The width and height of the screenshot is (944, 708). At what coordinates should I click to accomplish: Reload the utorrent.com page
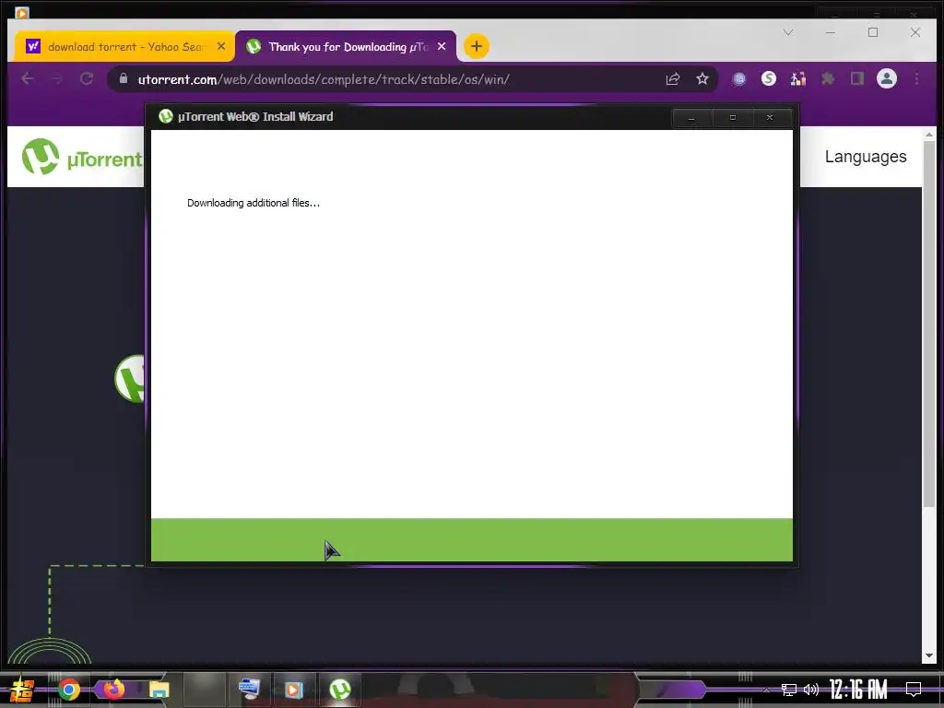[87, 79]
